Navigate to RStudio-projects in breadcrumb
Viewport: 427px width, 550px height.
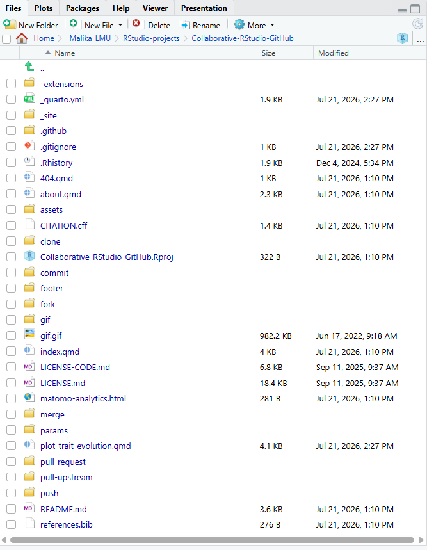tap(151, 38)
